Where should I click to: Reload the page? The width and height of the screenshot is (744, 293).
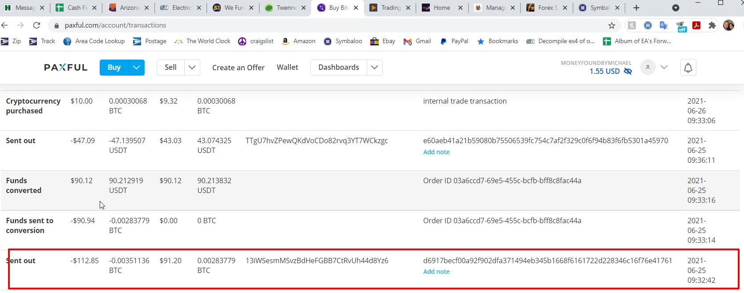click(36, 25)
